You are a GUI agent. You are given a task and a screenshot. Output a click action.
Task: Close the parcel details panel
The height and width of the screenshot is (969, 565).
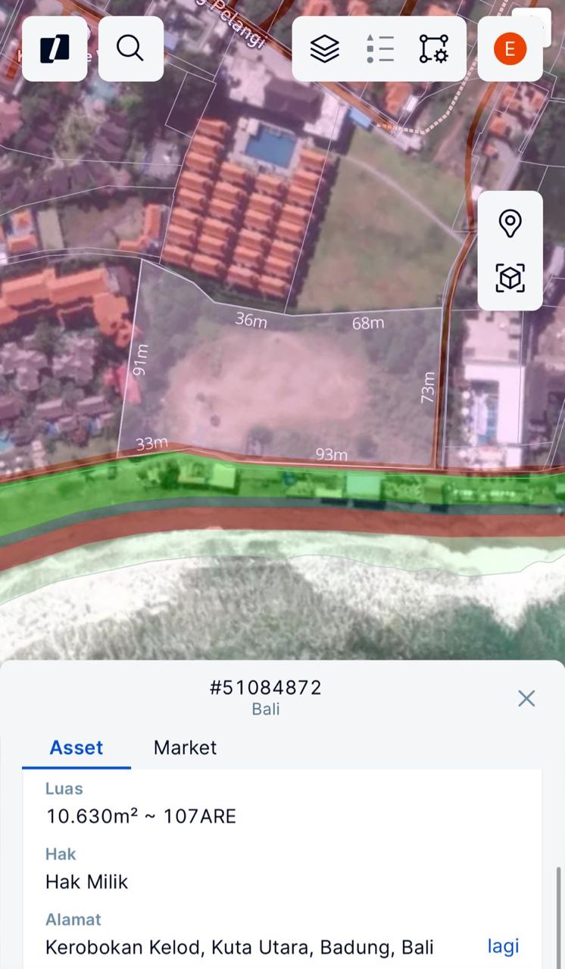tap(526, 698)
